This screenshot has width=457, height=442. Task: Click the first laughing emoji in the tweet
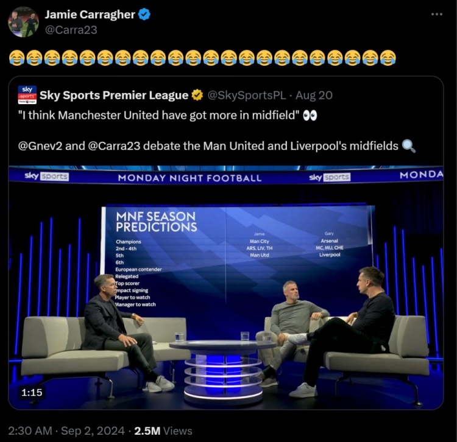click(x=16, y=57)
